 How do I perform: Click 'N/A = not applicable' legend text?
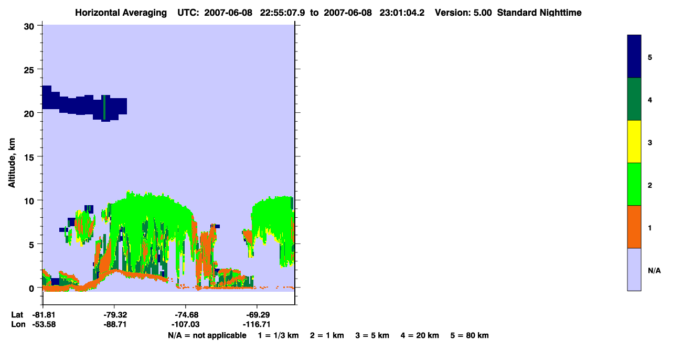(207, 335)
